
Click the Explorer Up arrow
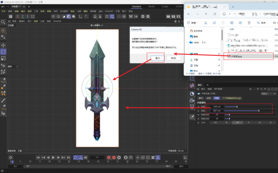click(x=206, y=14)
